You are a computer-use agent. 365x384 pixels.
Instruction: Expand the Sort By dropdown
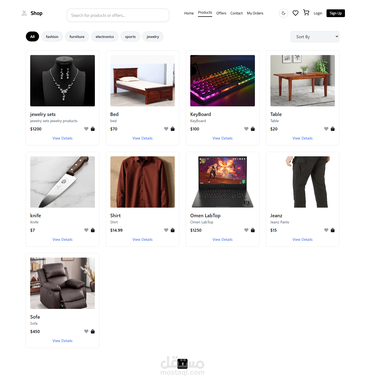tap(315, 37)
